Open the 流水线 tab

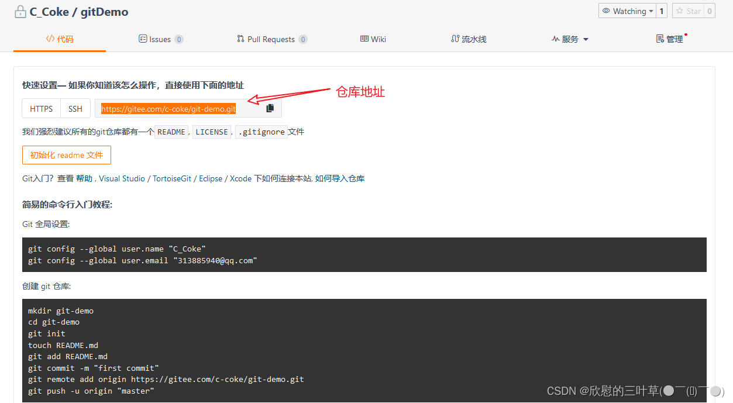[469, 39]
